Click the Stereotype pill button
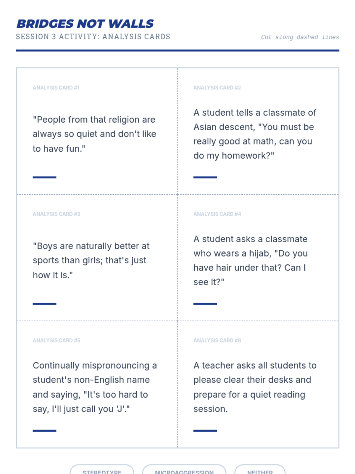Viewport: 355px width, 474px height. (x=102, y=471)
